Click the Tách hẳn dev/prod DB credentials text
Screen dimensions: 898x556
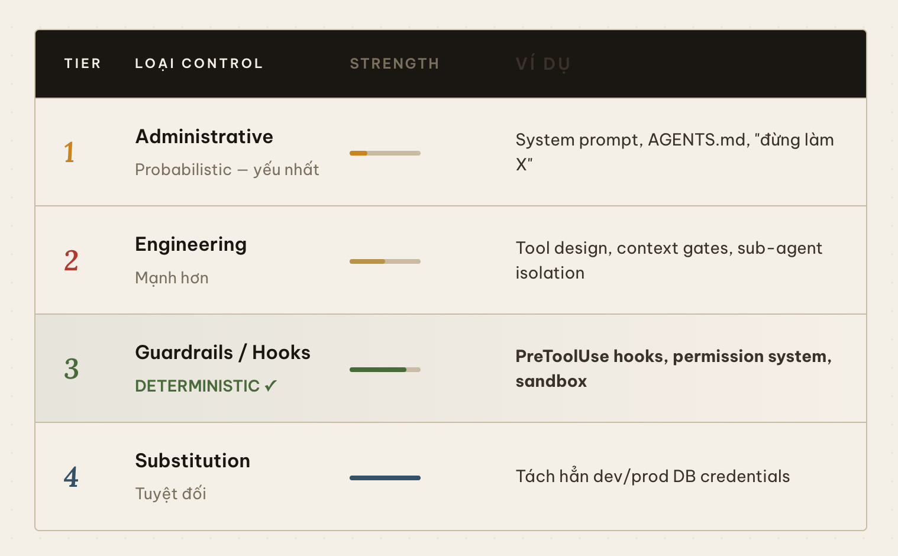pos(652,476)
